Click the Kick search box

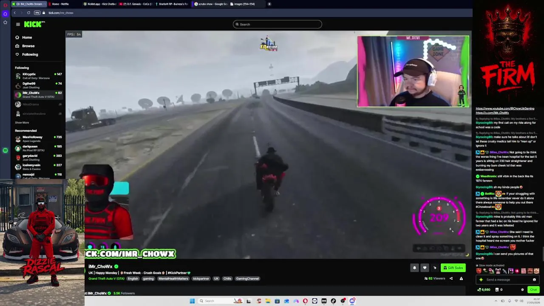coord(277,24)
